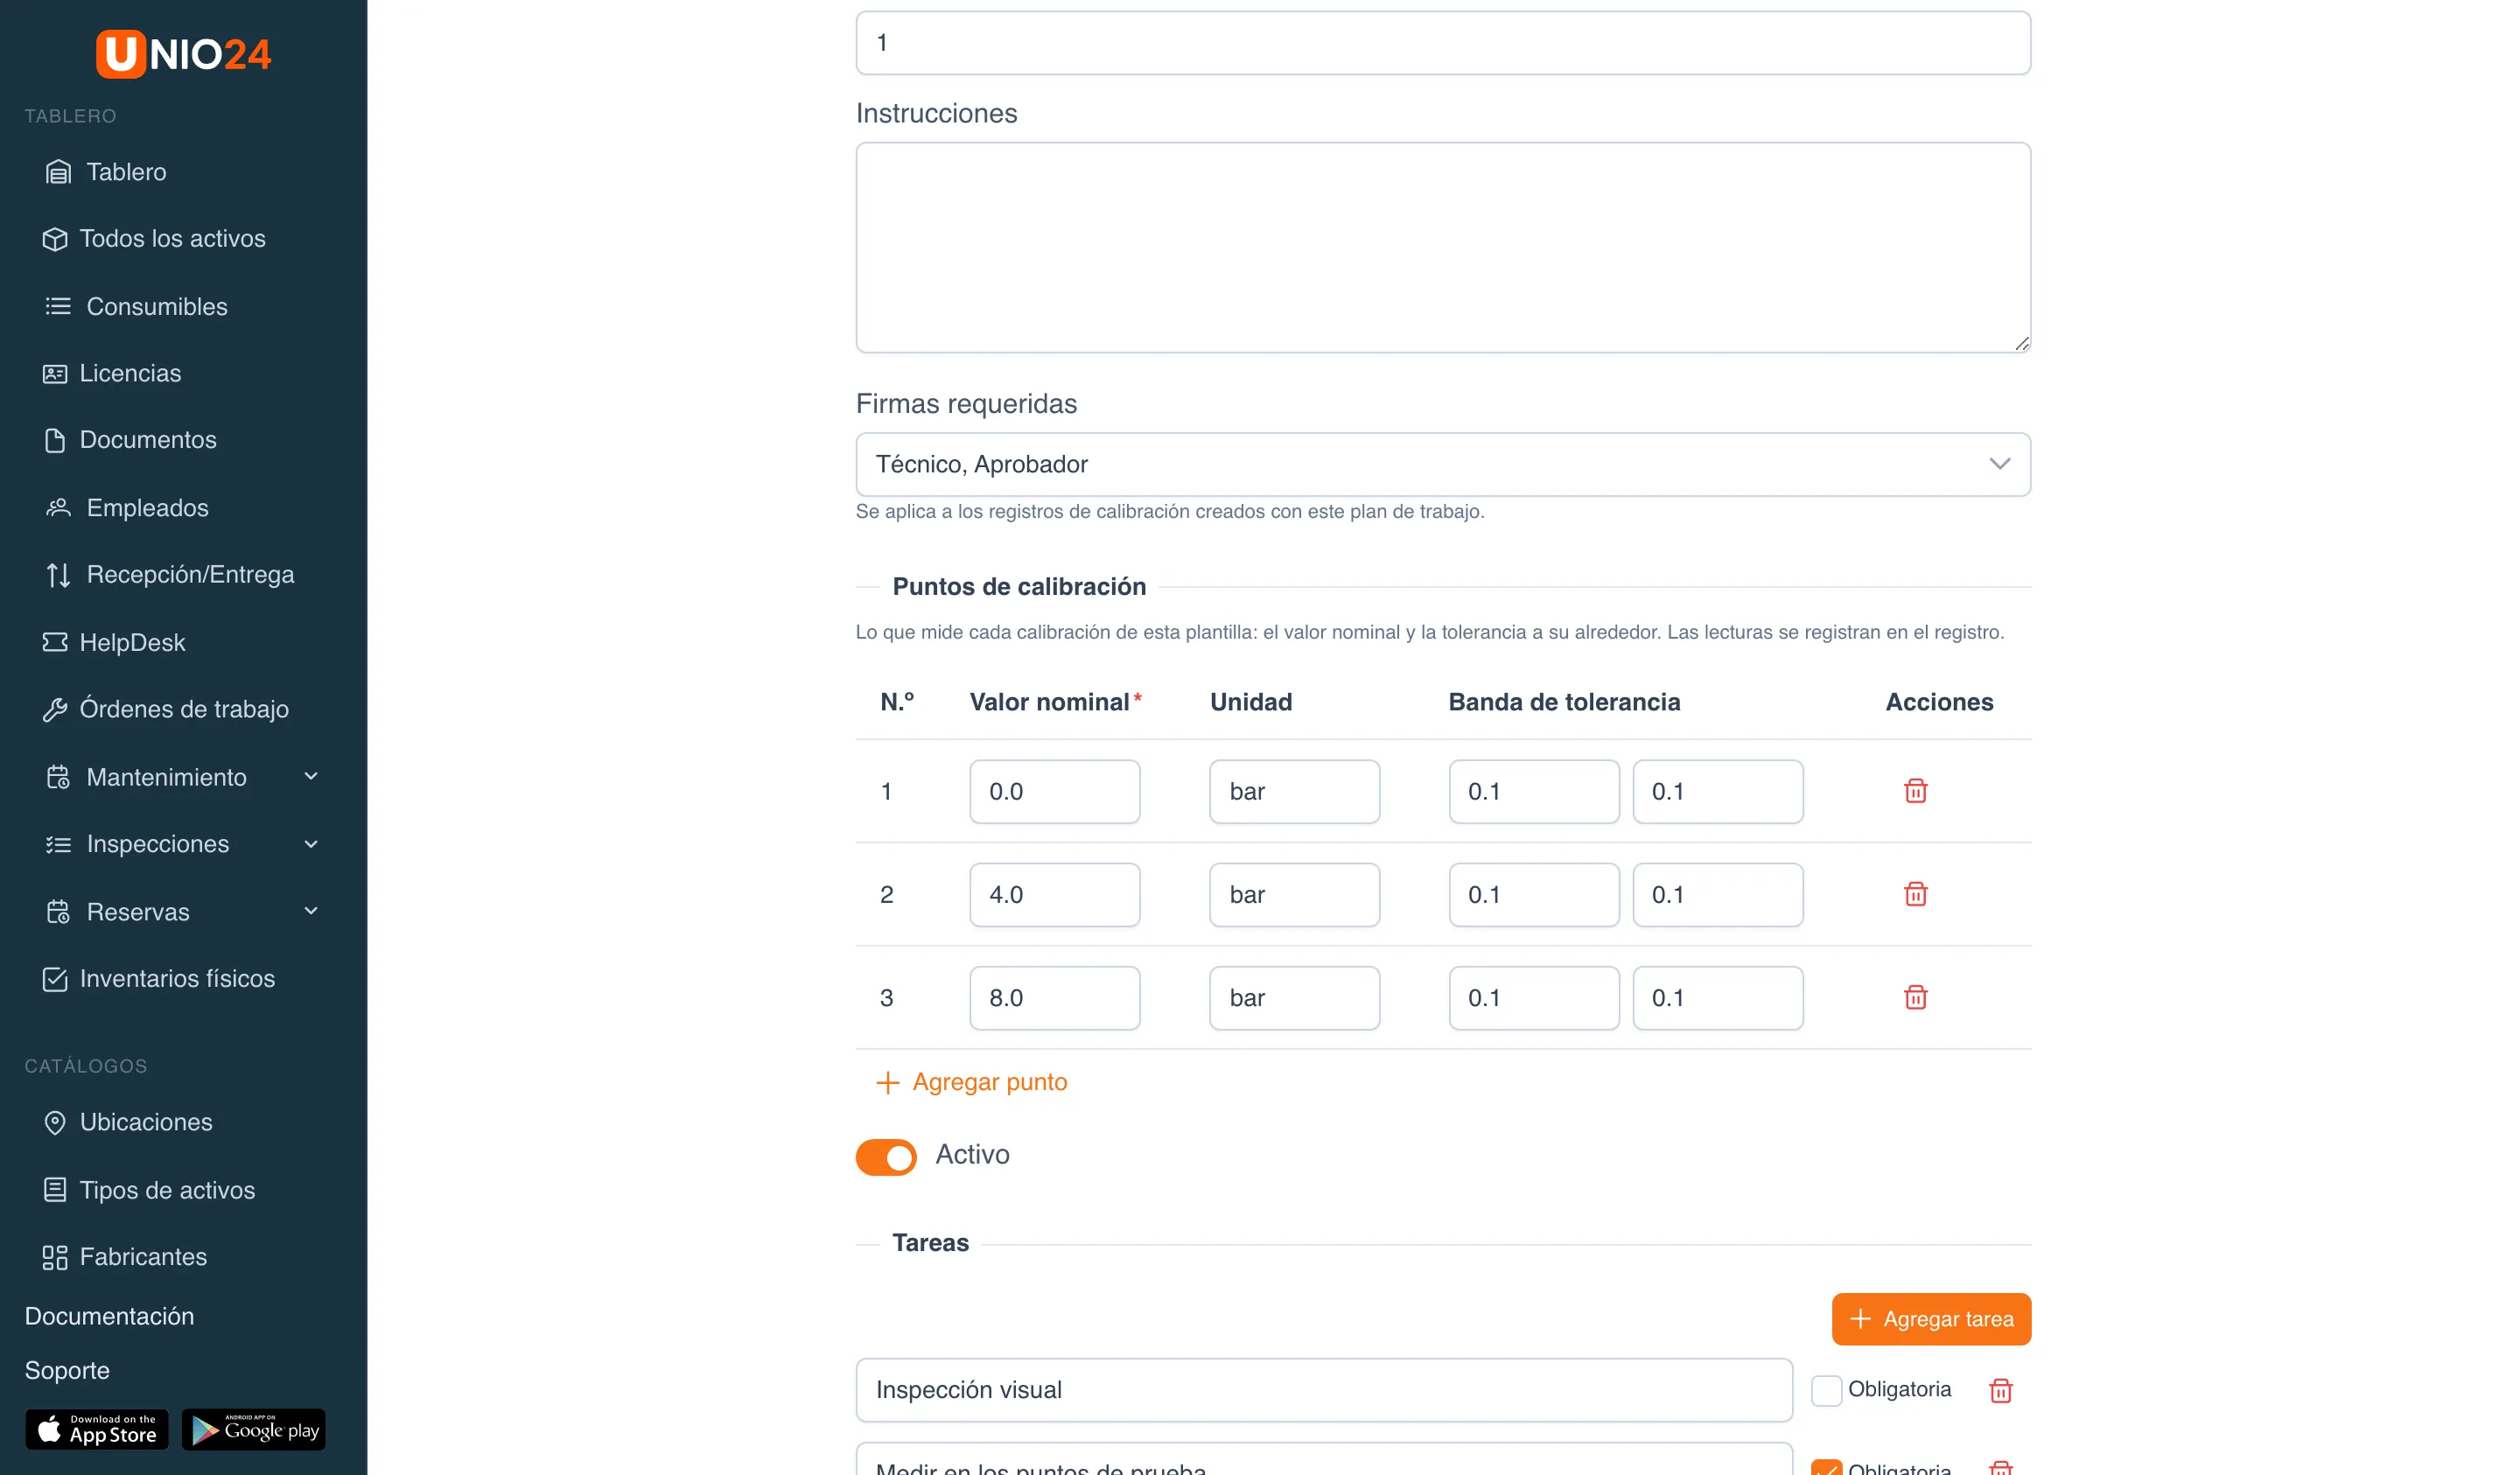Edit nominal value 4.0 field

1054,894
